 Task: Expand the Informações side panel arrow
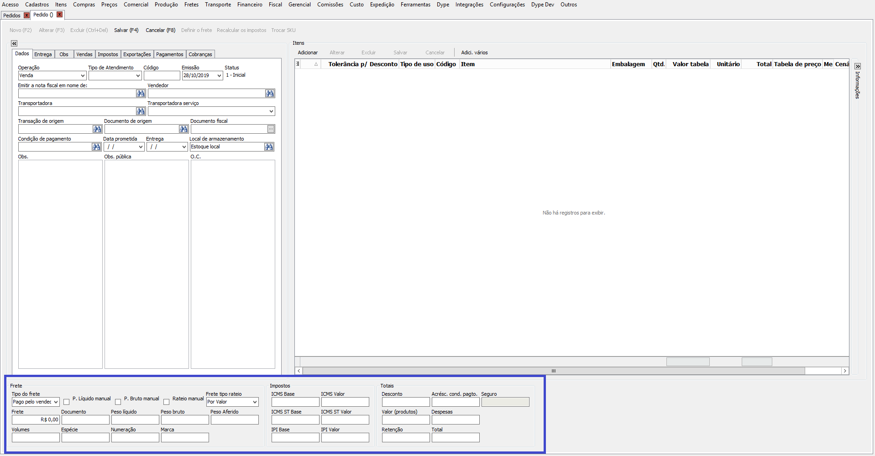tap(858, 66)
